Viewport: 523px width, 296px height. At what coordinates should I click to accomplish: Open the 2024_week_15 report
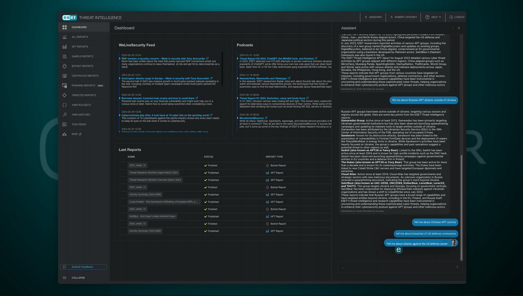[x=137, y=165]
